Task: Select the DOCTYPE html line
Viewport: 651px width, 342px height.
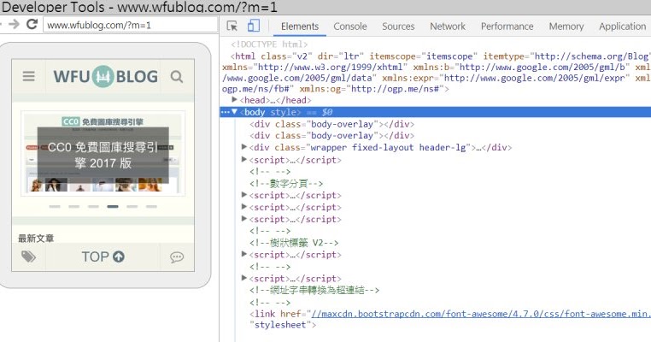Action: click(x=269, y=44)
